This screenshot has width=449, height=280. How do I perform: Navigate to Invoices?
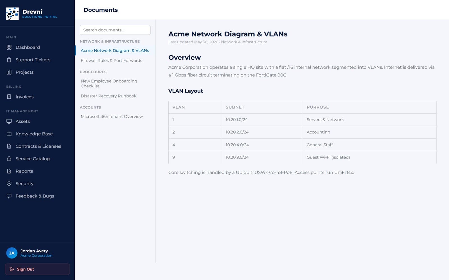tap(37, 97)
